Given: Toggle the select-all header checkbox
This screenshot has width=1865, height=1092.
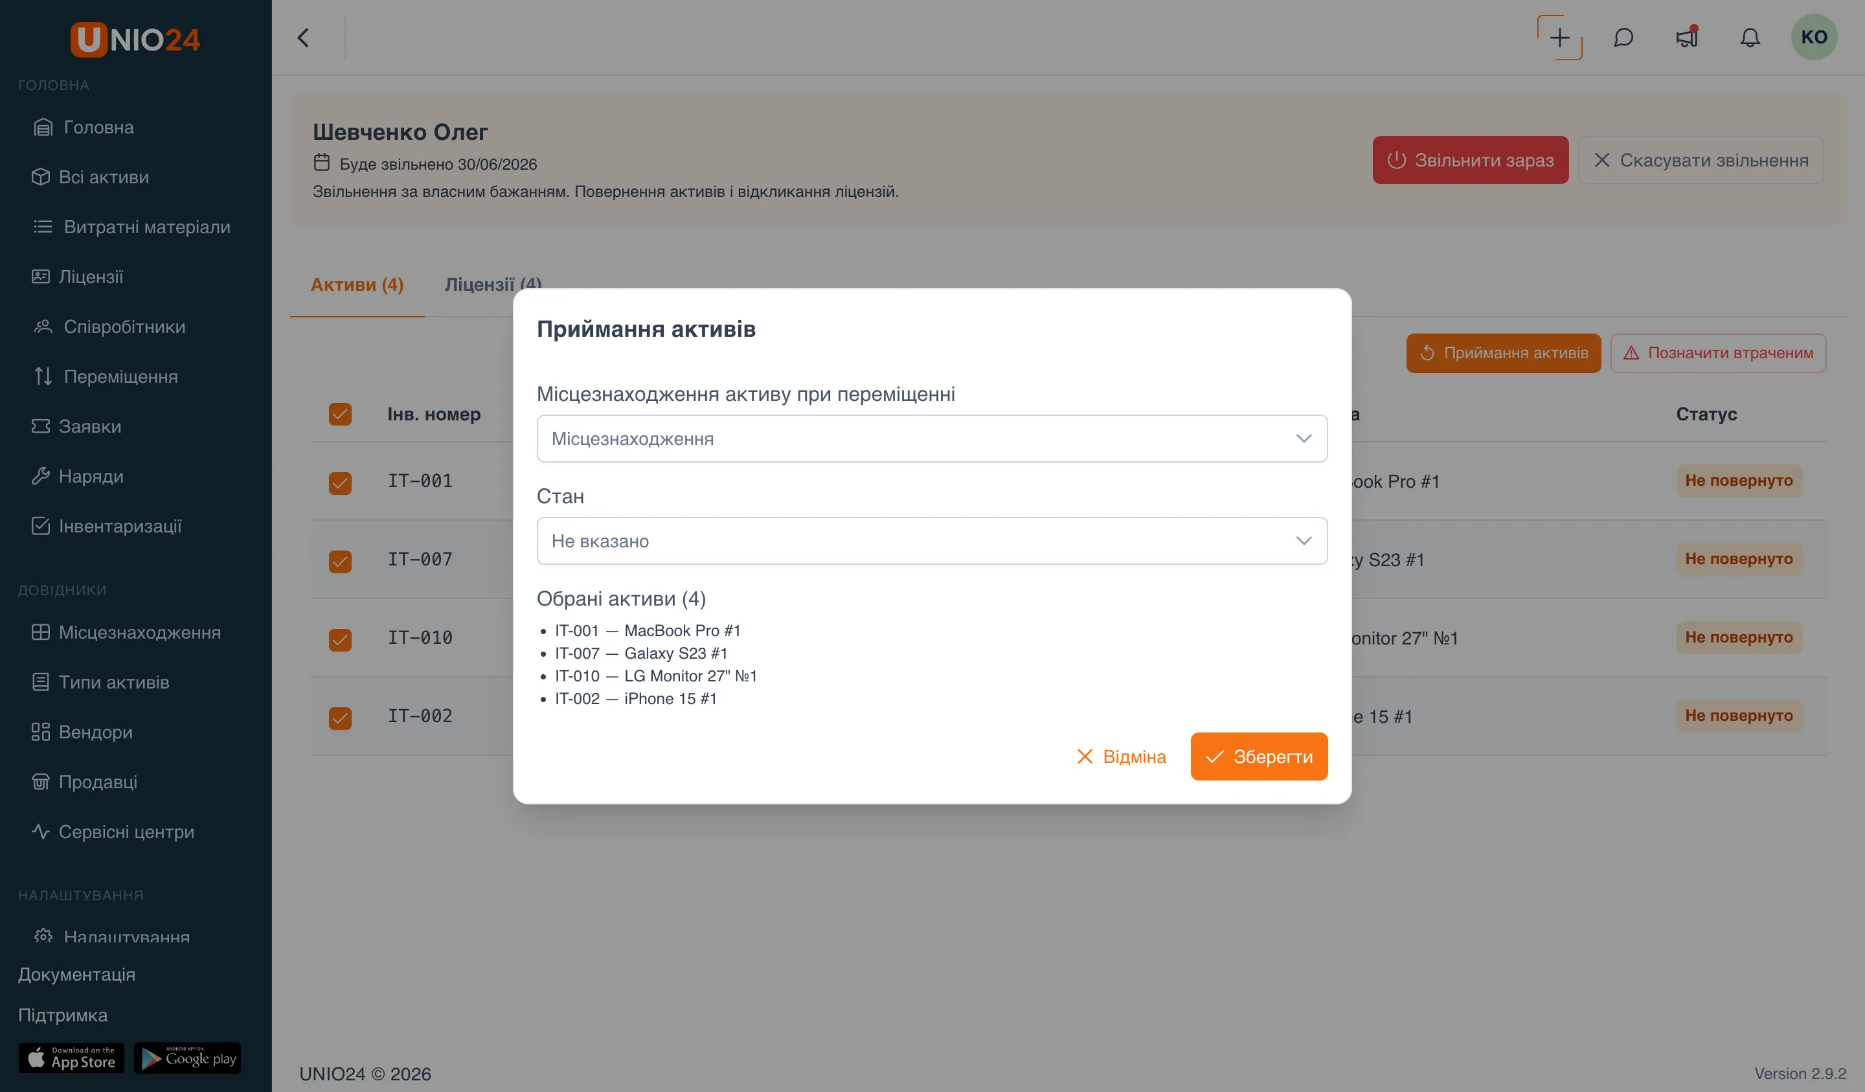Looking at the screenshot, I should point(341,414).
